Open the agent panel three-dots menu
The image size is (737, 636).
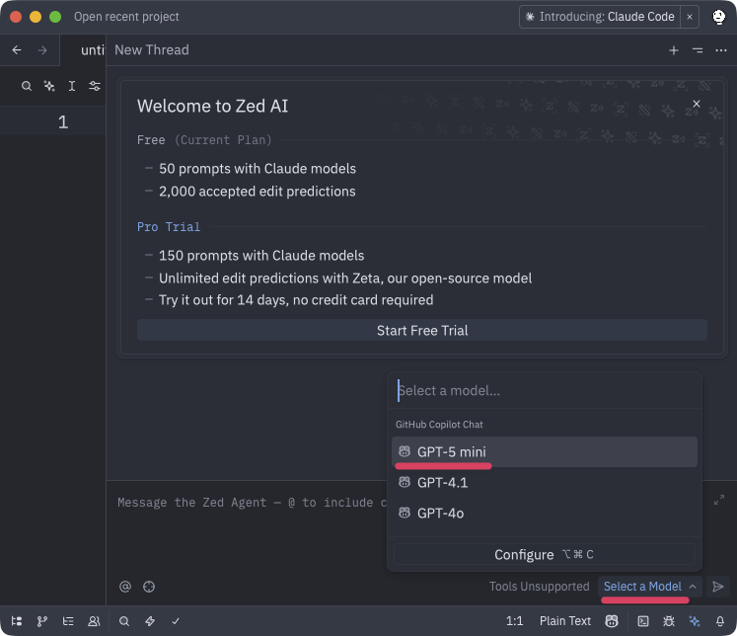tap(721, 50)
